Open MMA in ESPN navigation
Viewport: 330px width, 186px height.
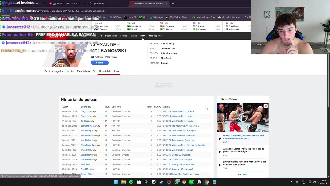[x=143, y=36]
